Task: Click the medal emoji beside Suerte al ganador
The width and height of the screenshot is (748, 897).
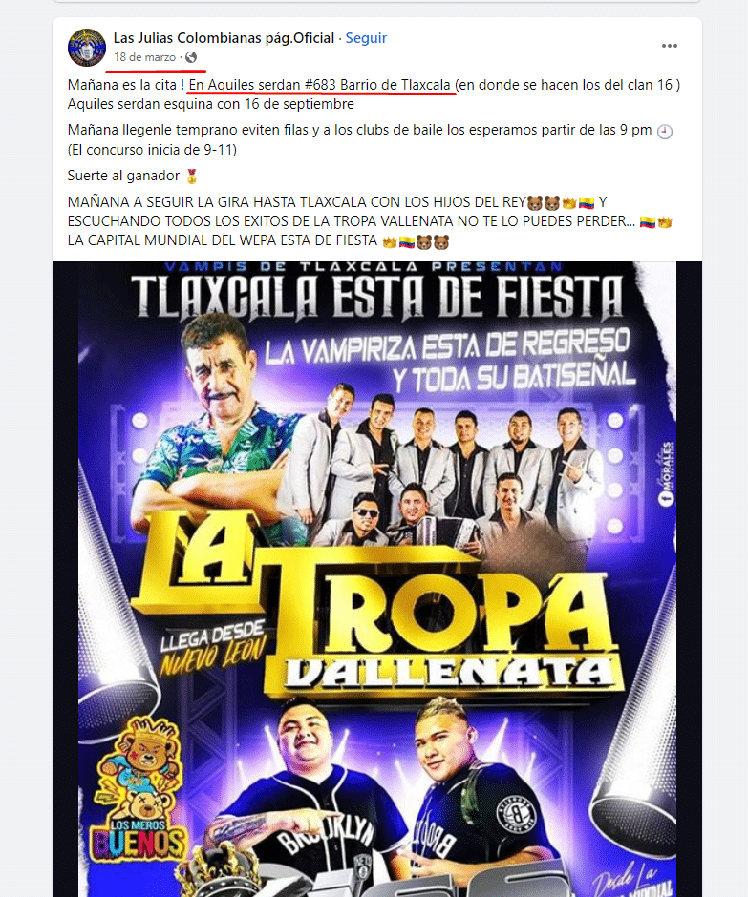Action: pyautogui.click(x=192, y=176)
